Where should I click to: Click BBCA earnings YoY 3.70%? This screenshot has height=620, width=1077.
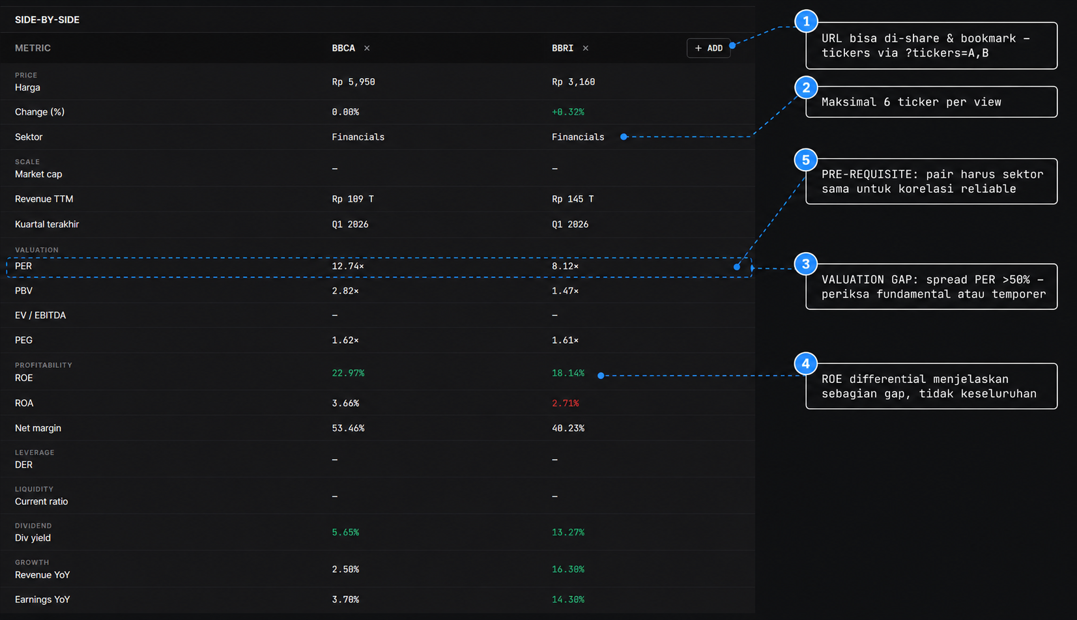(345, 600)
